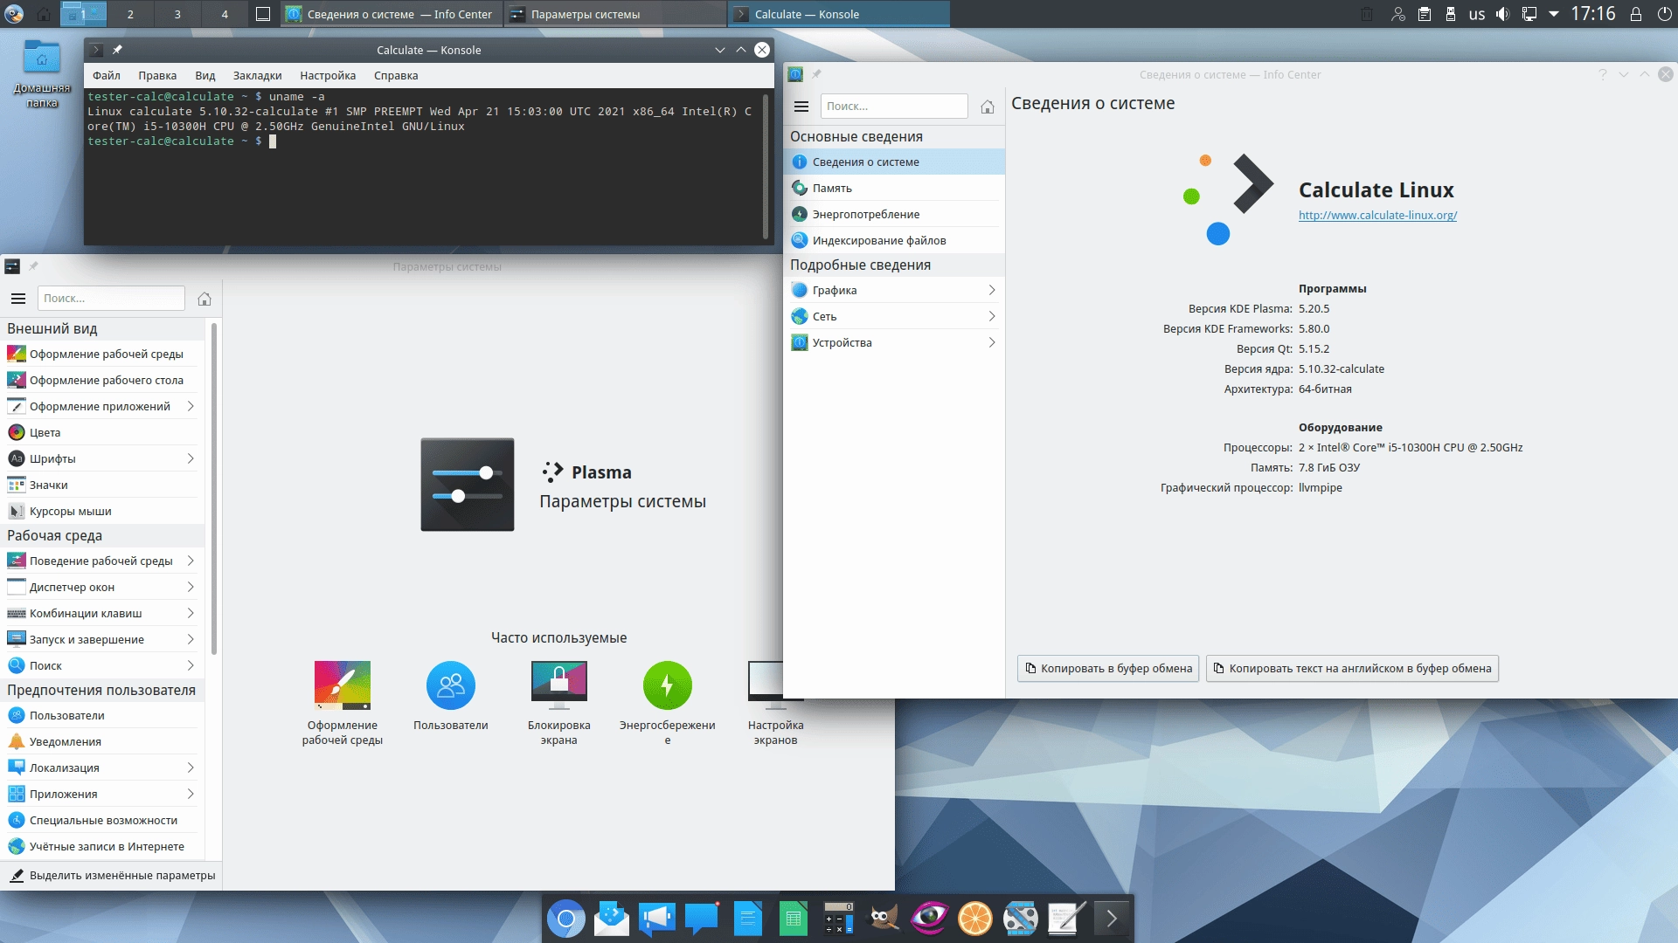Open Energy Saving from frequently used items
The image size is (1678, 943).
coord(668,703)
